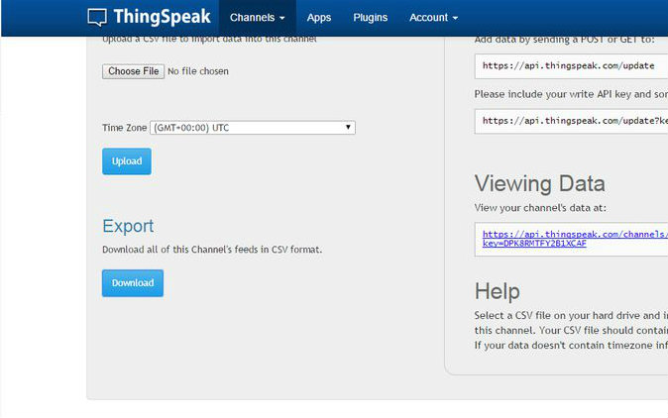Click the 'Upload a CSV file' description text
The image size is (668, 418).
coord(208,40)
